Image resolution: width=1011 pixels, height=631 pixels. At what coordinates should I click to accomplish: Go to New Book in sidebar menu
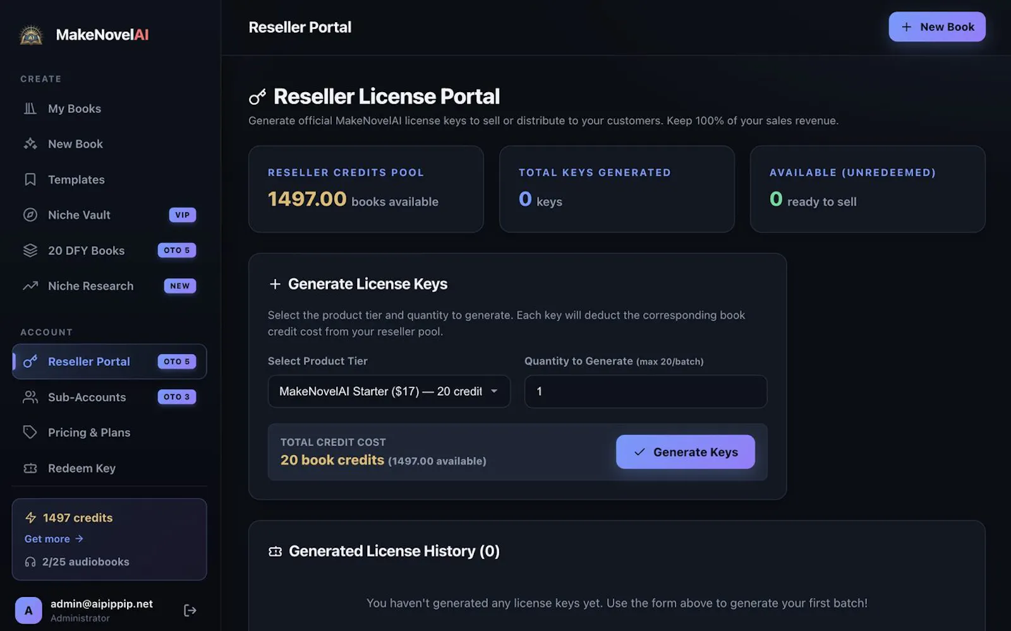coord(109,144)
